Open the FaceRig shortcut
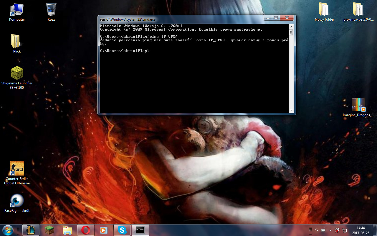This screenshot has width=377, height=236. tap(17, 201)
